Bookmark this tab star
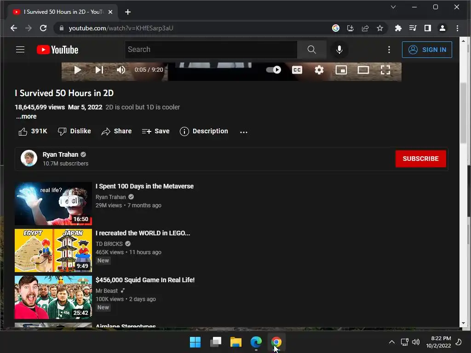 coord(379,28)
